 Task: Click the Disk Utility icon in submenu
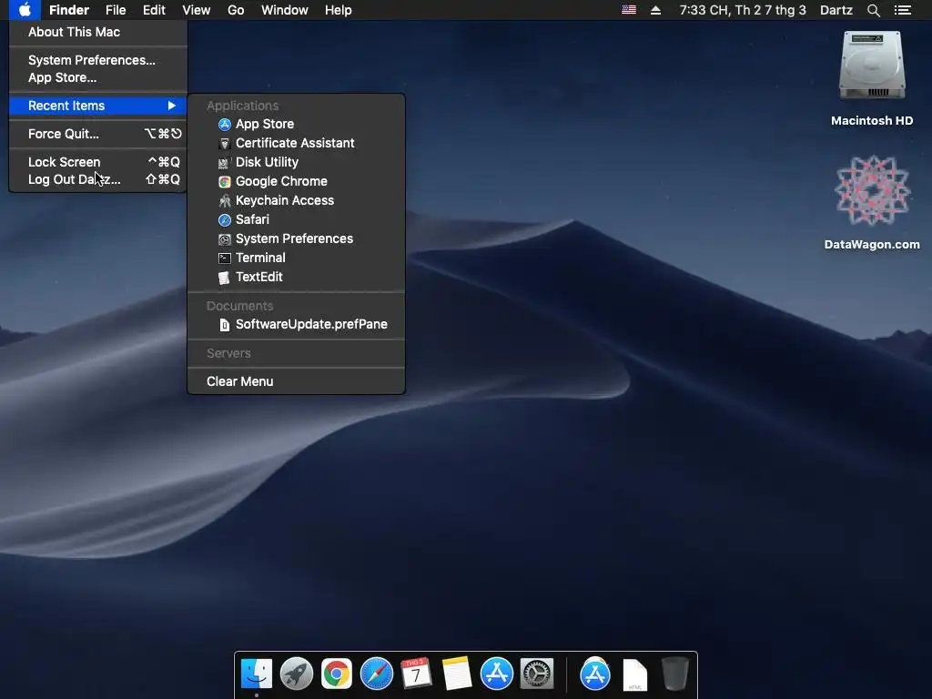click(224, 163)
